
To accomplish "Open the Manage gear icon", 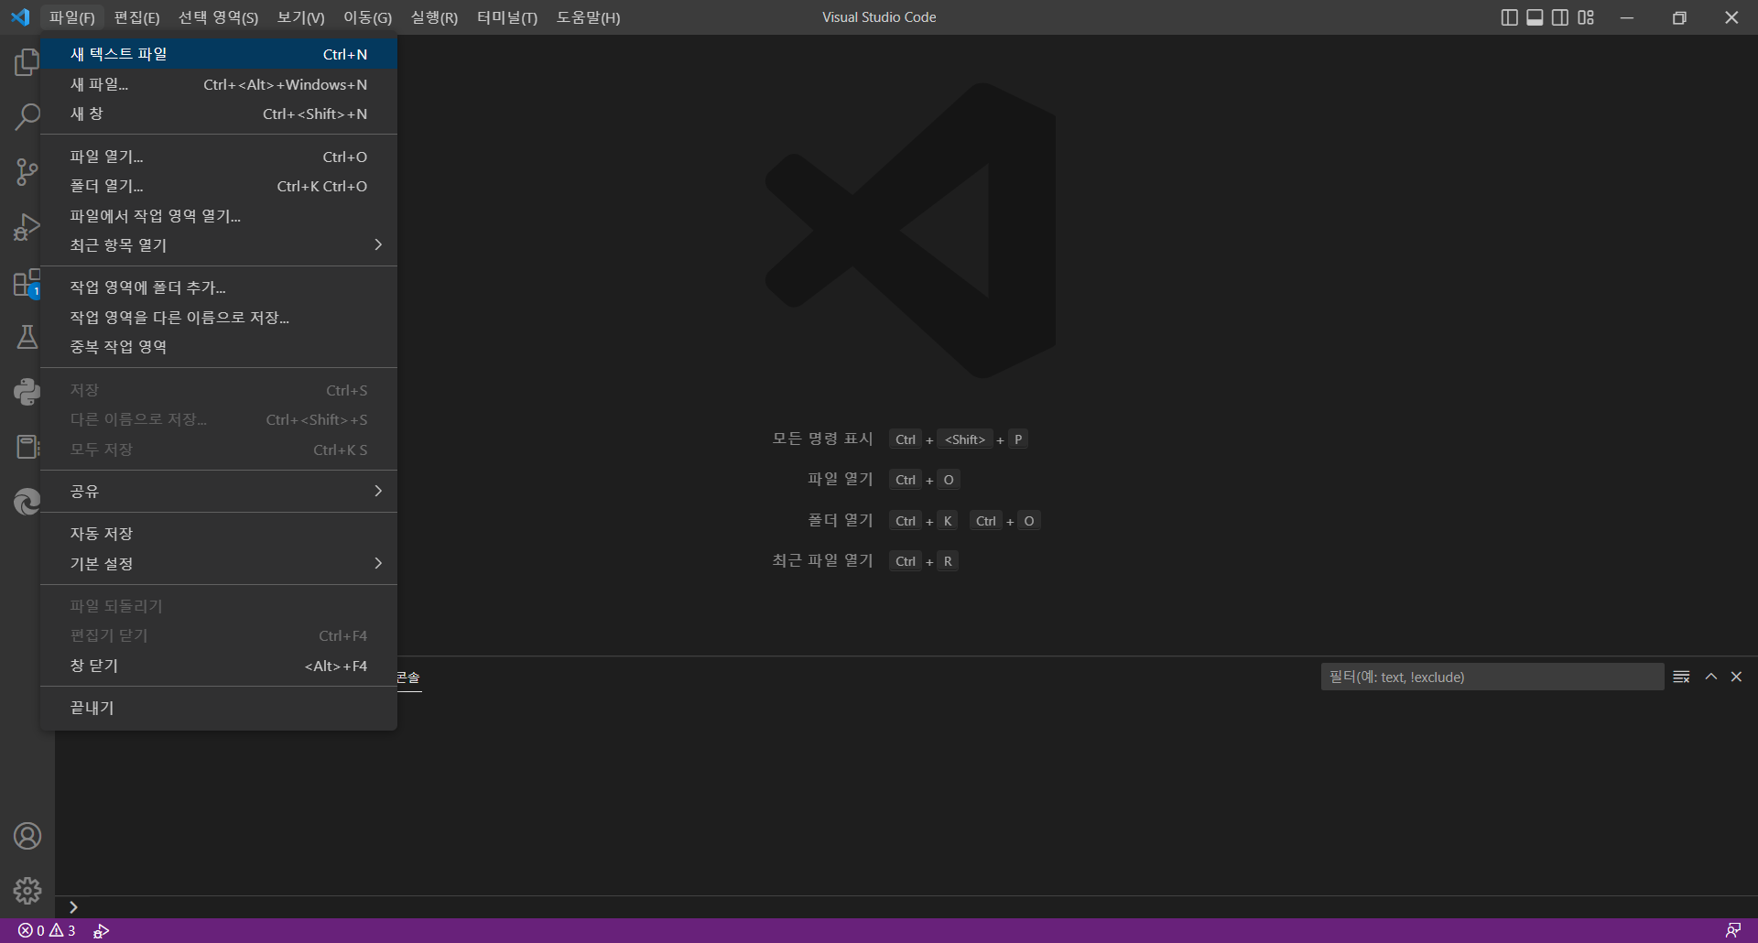I will [27, 891].
